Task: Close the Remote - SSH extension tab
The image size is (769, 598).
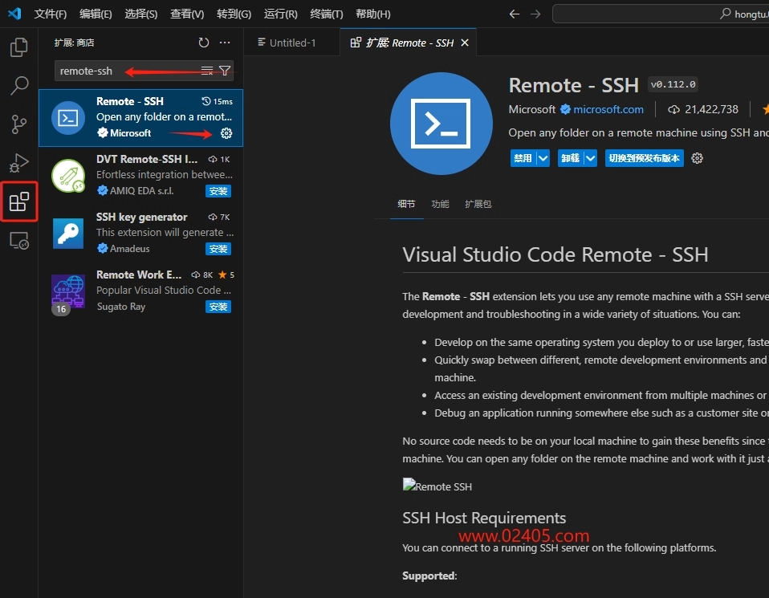Action: [465, 43]
